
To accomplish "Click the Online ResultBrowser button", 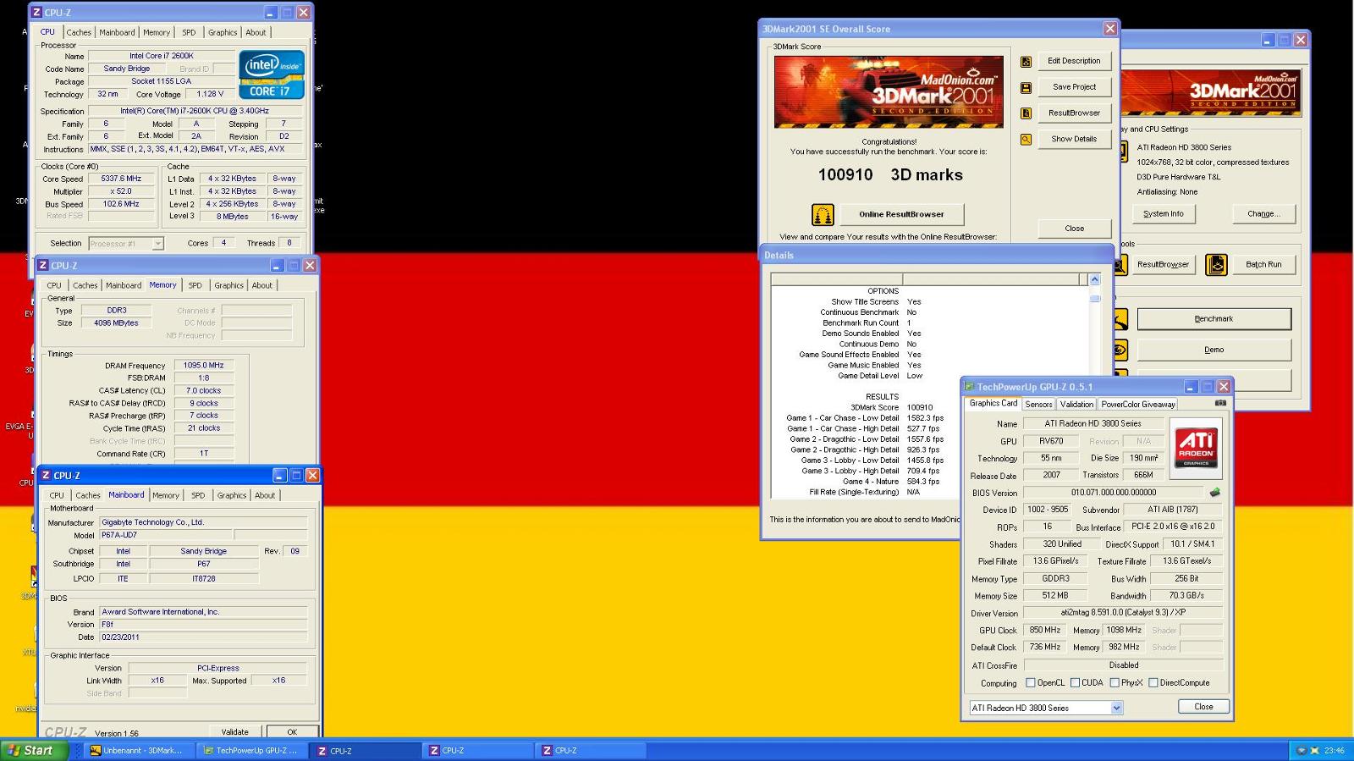I will coord(901,214).
